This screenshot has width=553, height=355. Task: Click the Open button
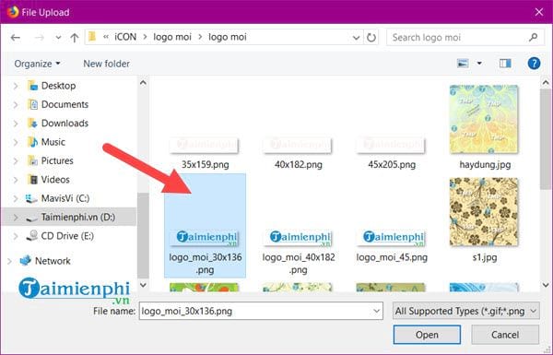click(427, 335)
